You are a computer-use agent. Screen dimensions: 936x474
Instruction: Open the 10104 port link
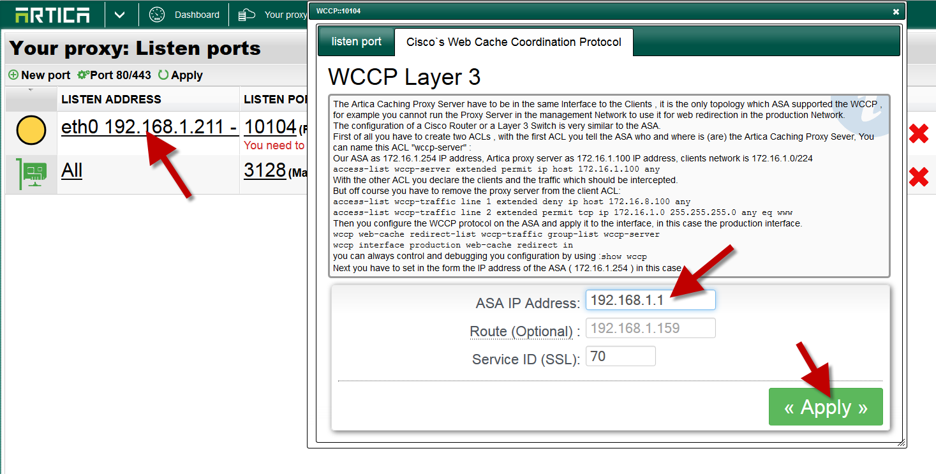coord(271,127)
